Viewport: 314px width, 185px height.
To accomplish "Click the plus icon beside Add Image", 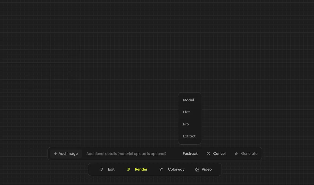I will coord(55,154).
